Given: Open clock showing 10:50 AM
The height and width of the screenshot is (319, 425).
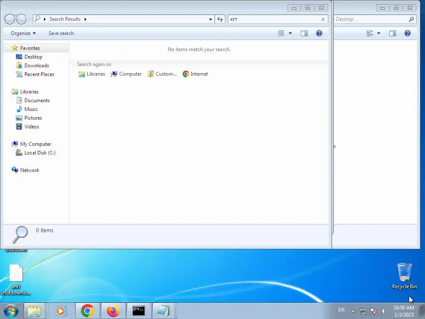Looking at the screenshot, I should pyautogui.click(x=403, y=311).
